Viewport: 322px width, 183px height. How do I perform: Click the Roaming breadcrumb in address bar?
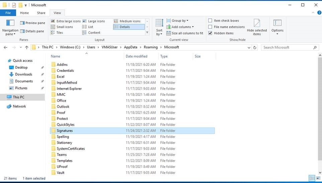pyautogui.click(x=151, y=47)
